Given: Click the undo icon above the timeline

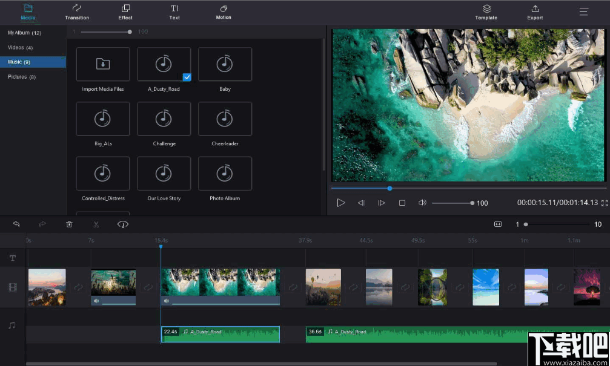Looking at the screenshot, I should pos(16,224).
